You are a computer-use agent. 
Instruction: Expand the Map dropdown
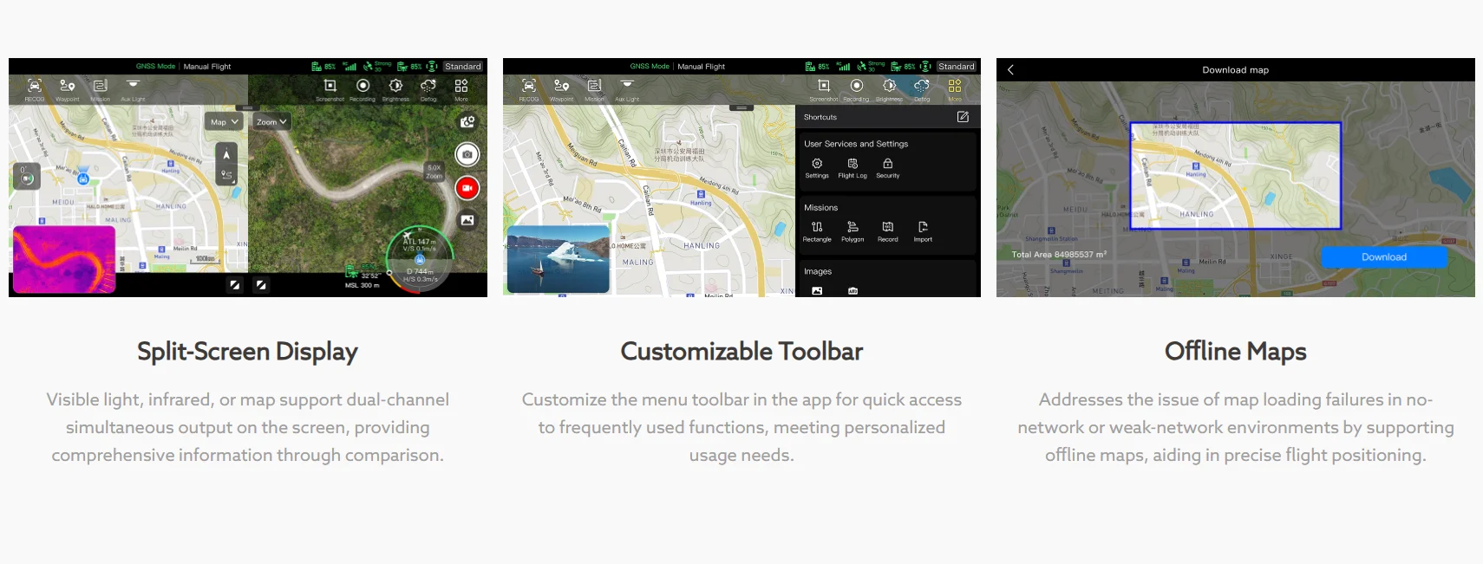(224, 122)
